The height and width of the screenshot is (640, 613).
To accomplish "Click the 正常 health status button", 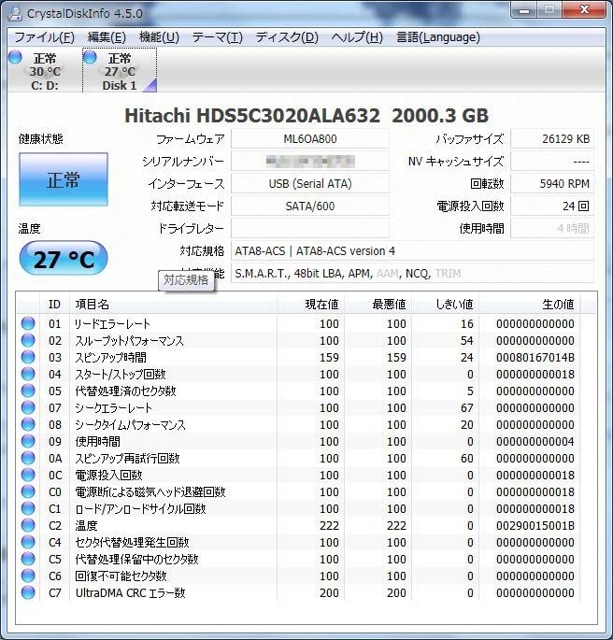I will point(64,179).
